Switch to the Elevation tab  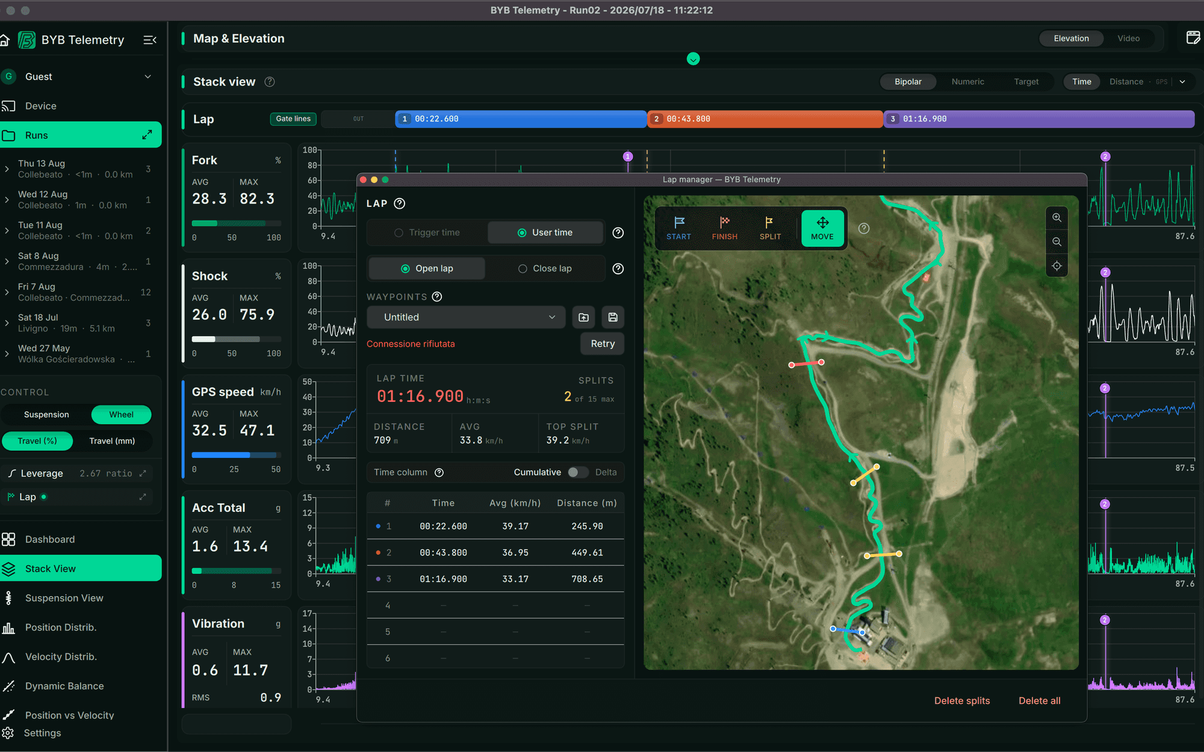point(1071,39)
